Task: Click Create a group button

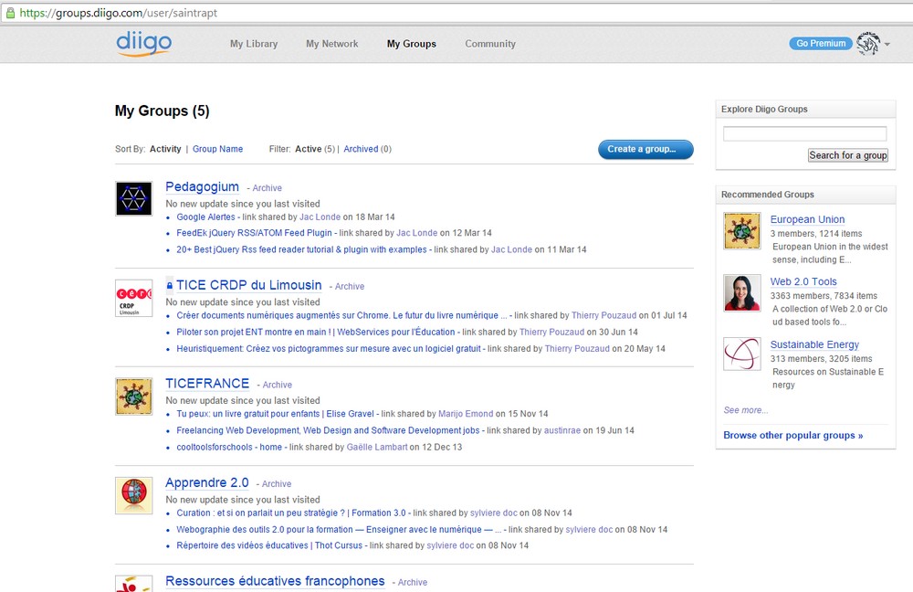Action: 645,149
